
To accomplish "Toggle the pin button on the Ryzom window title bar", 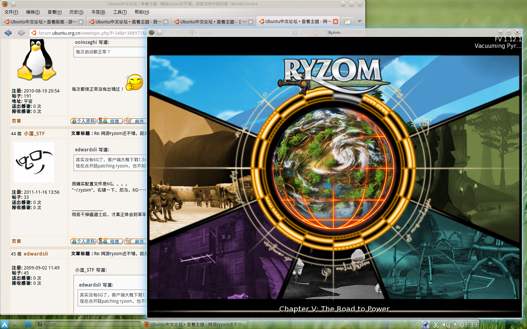I will (159, 33).
